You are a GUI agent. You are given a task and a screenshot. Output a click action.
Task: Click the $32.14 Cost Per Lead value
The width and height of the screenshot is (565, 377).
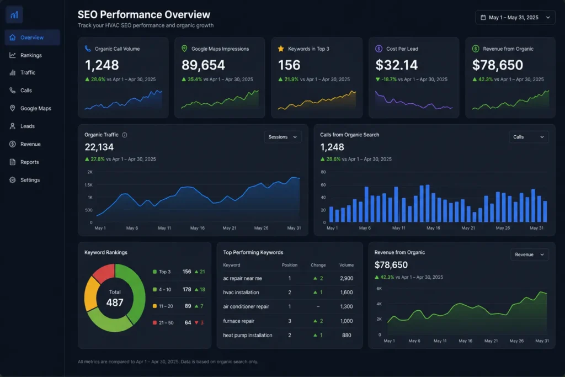point(396,65)
